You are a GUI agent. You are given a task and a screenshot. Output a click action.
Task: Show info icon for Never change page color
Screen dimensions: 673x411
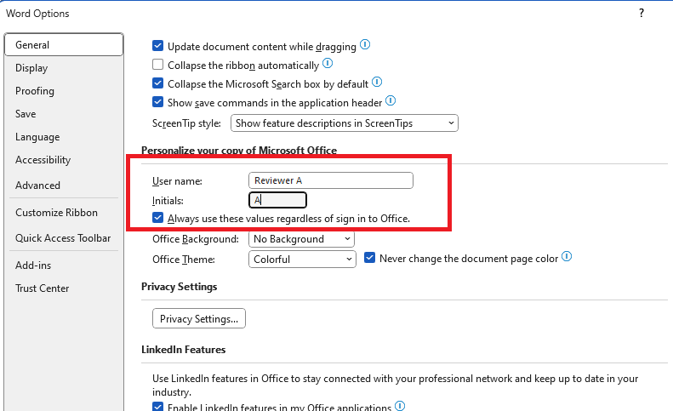[567, 256]
